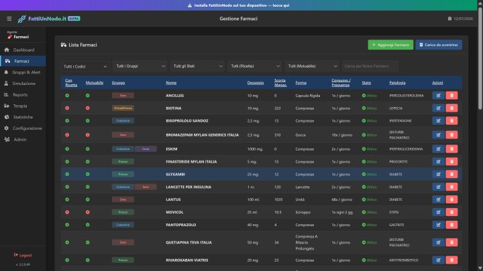Viewport: 483px width, 271px height.
Task: Sort table by Dosaggio column
Action: tap(256, 83)
